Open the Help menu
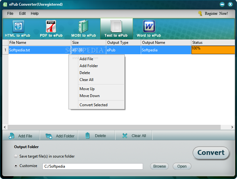 35,14
